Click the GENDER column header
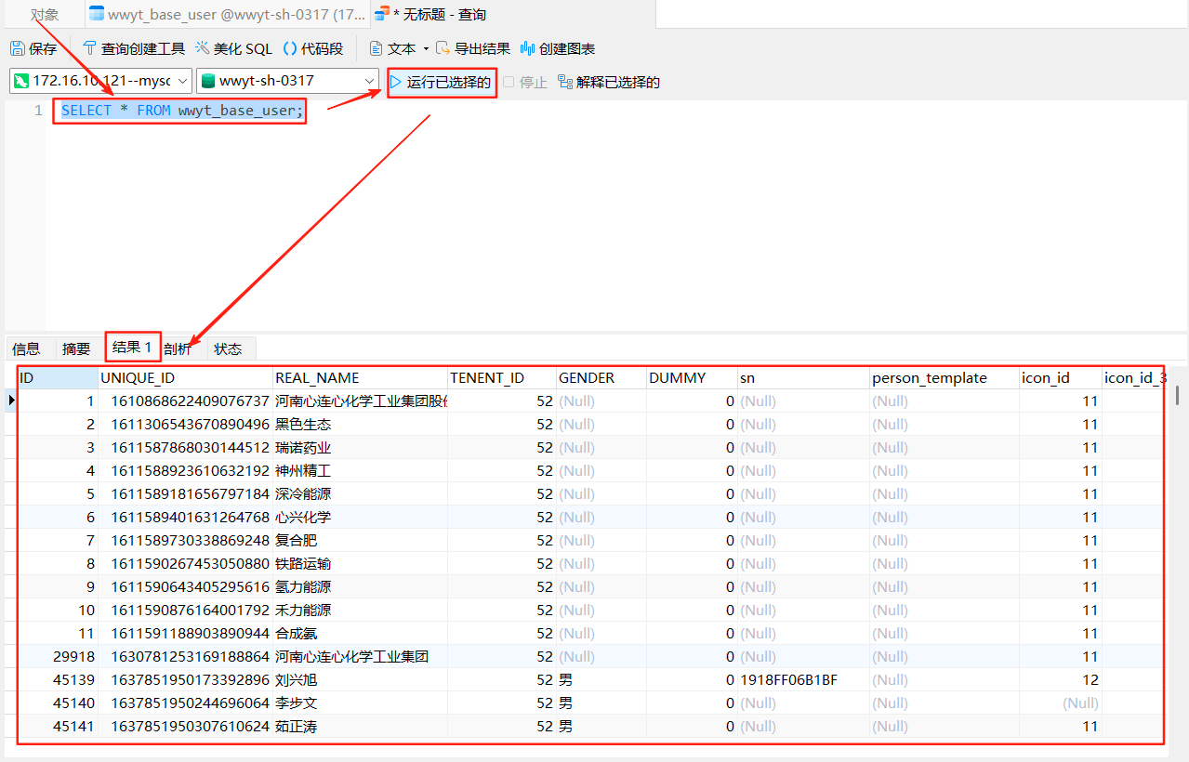This screenshot has width=1189, height=762. 601,378
